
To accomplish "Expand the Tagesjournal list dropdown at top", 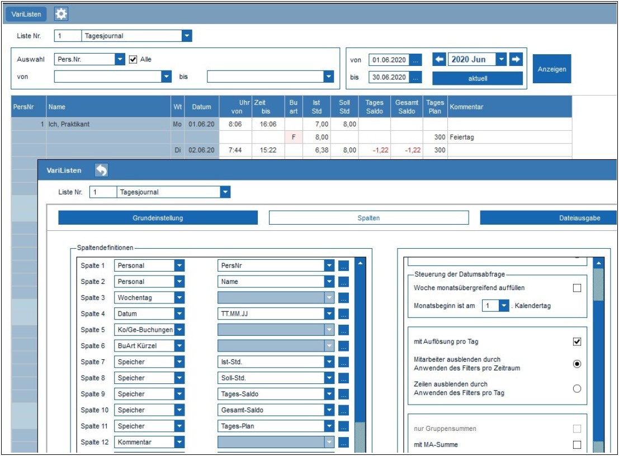I will coord(187,36).
